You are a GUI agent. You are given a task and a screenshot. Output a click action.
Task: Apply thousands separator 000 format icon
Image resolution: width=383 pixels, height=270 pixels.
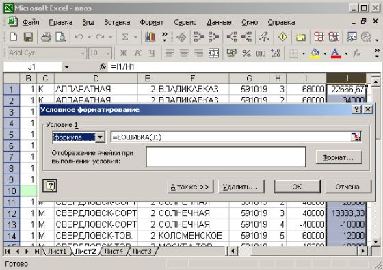click(x=261, y=53)
